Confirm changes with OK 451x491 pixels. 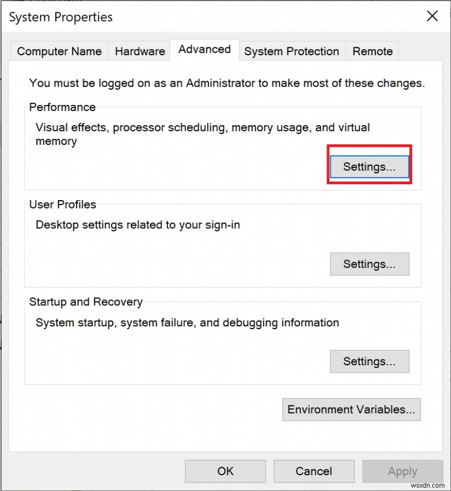coord(225,471)
